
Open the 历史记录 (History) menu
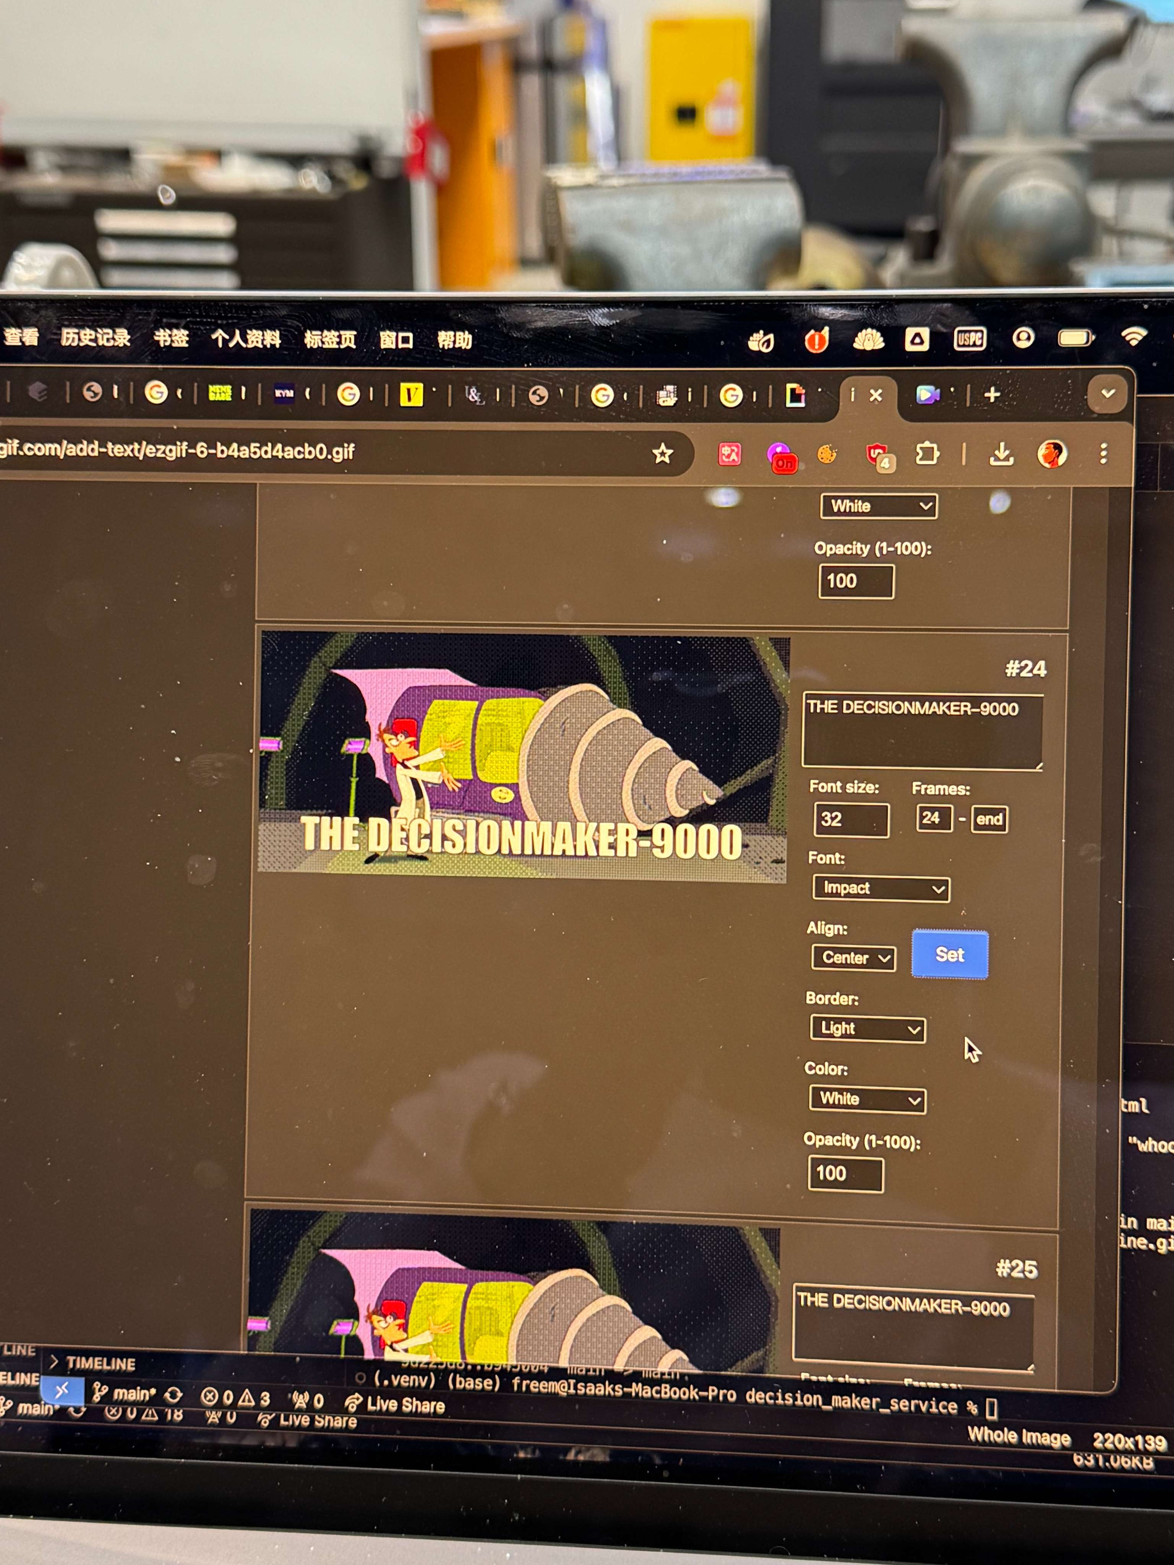click(x=96, y=337)
